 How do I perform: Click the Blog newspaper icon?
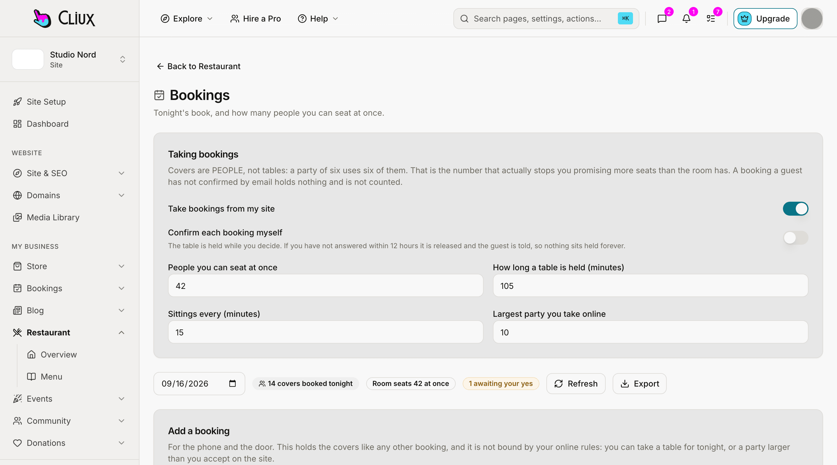[17, 311]
